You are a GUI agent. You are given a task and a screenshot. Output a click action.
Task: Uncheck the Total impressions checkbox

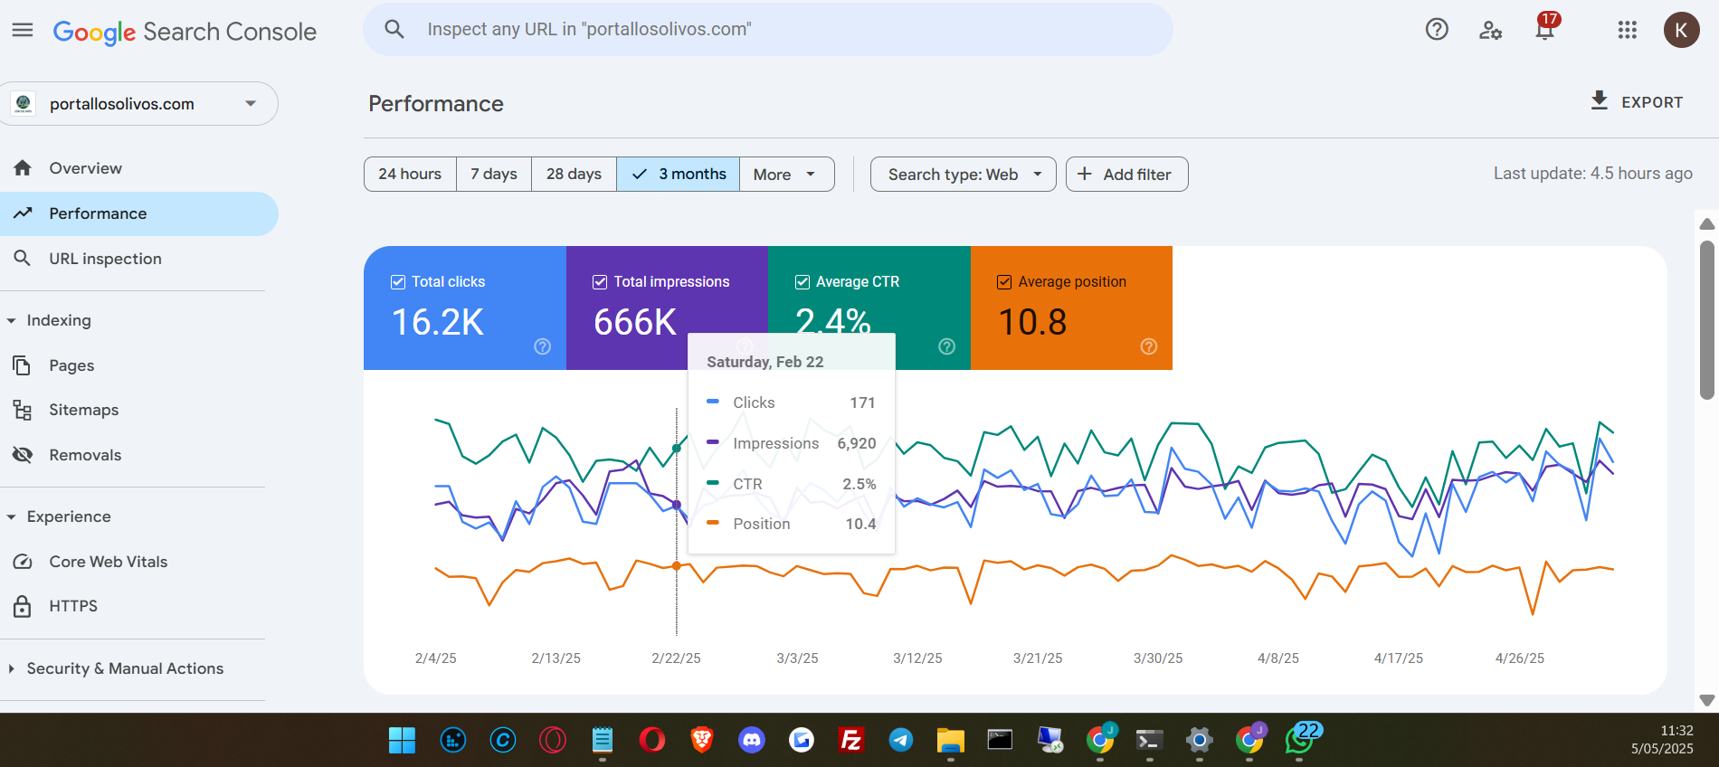point(600,282)
